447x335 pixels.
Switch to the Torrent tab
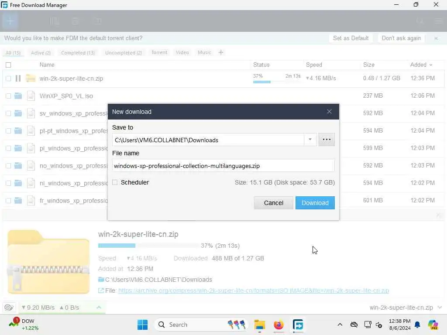[159, 52]
